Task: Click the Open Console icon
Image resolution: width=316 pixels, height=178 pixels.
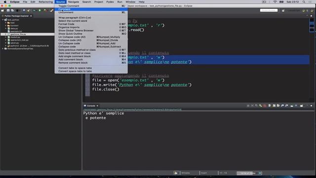Action: coord(302,105)
